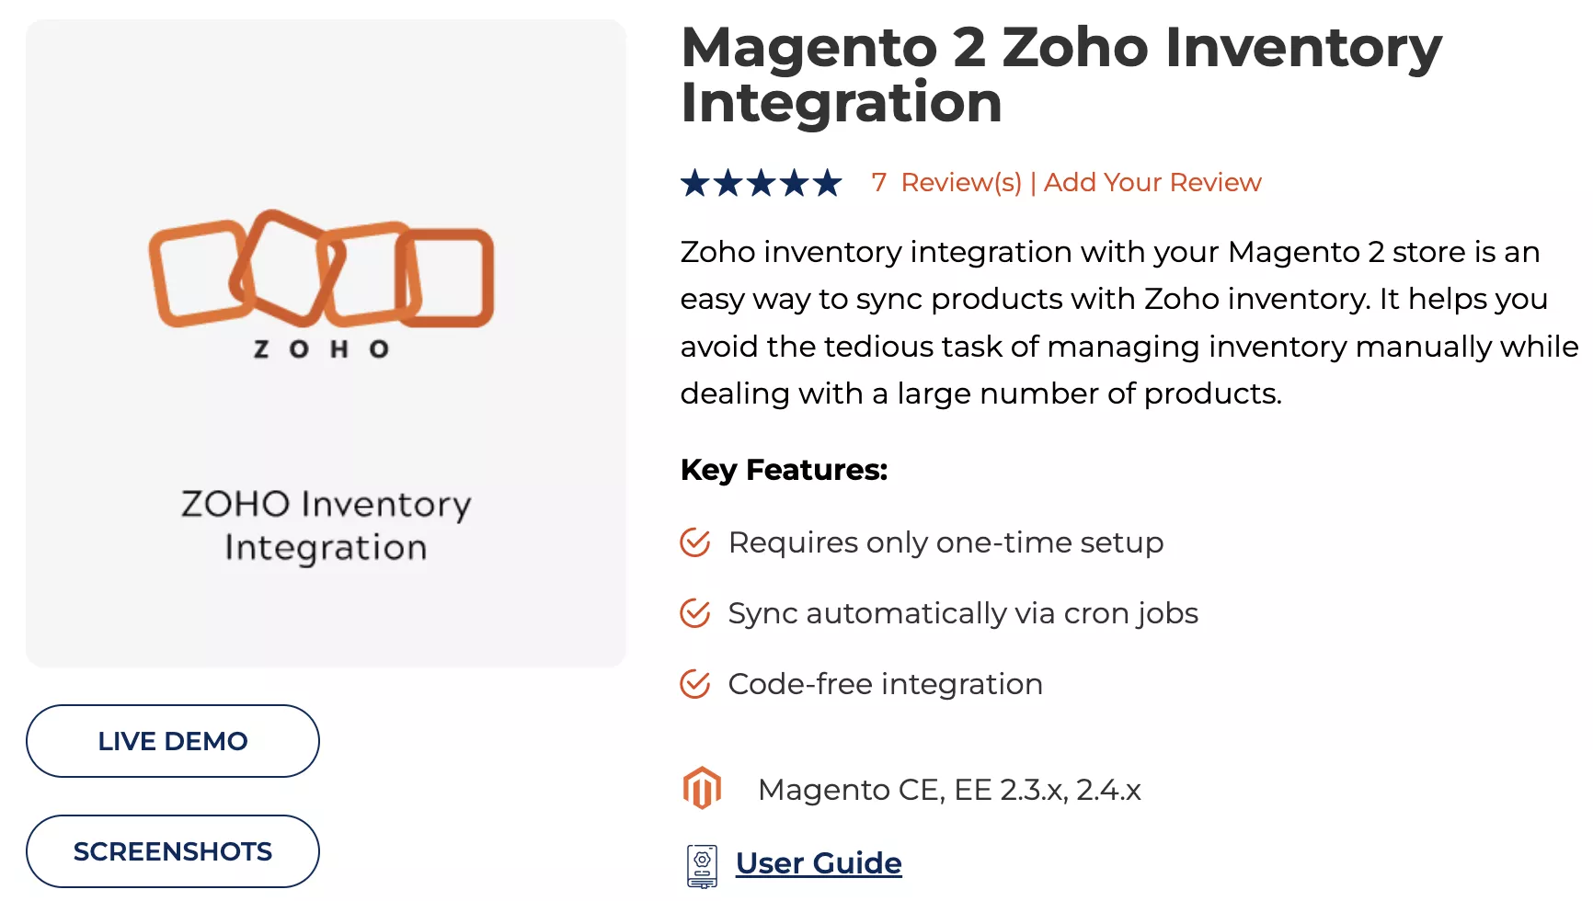Select the orange Magento logo icon
The height and width of the screenshot is (901, 1593).
pos(703,788)
